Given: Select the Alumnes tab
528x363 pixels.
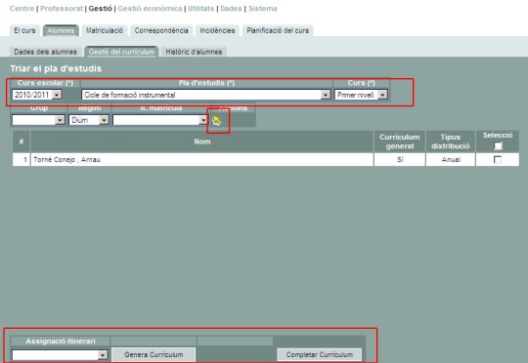Looking at the screenshot, I should (x=61, y=30).
